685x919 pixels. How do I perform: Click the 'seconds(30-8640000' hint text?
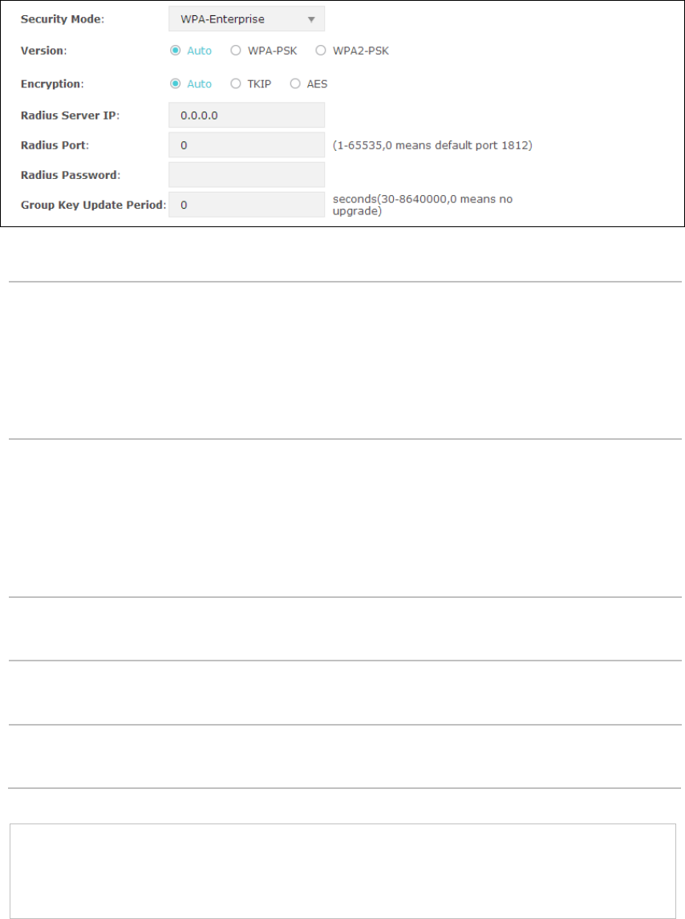tap(423, 205)
